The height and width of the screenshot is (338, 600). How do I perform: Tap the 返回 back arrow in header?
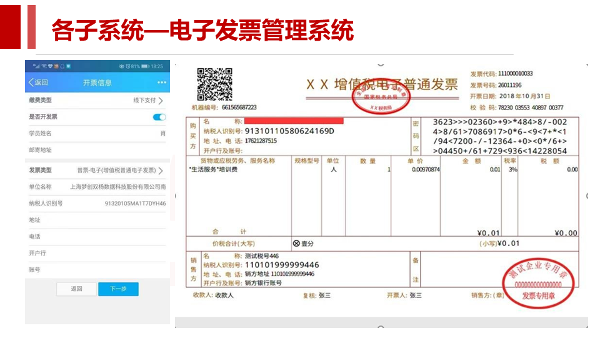(38, 83)
